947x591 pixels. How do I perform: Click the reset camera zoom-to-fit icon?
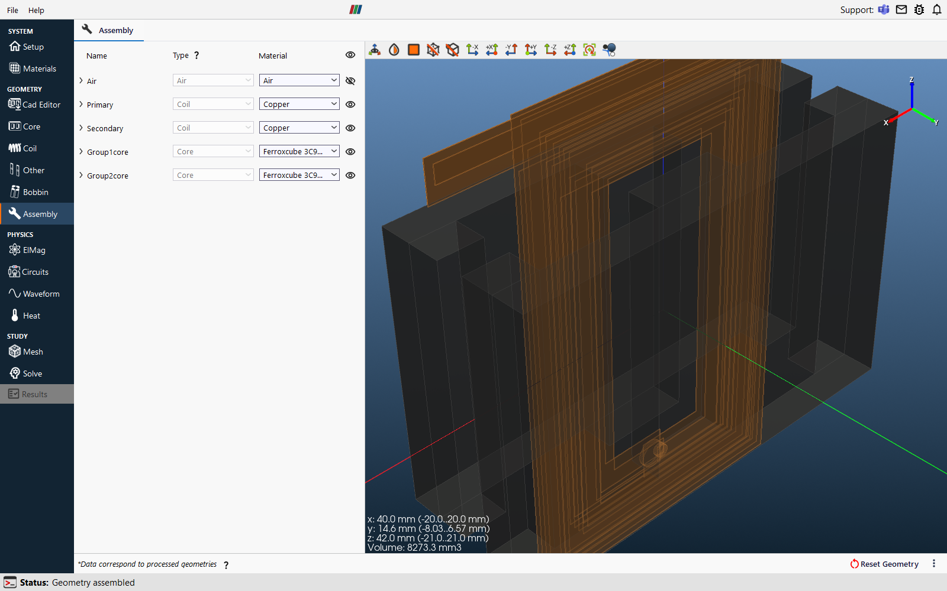pyautogui.click(x=590, y=50)
